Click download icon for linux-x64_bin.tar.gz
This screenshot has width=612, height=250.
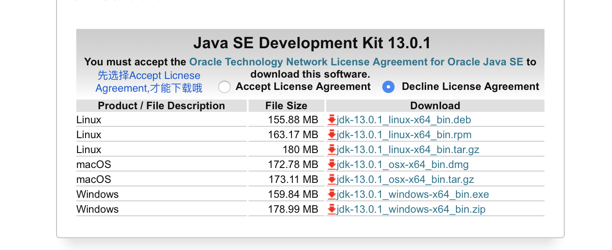click(x=332, y=149)
